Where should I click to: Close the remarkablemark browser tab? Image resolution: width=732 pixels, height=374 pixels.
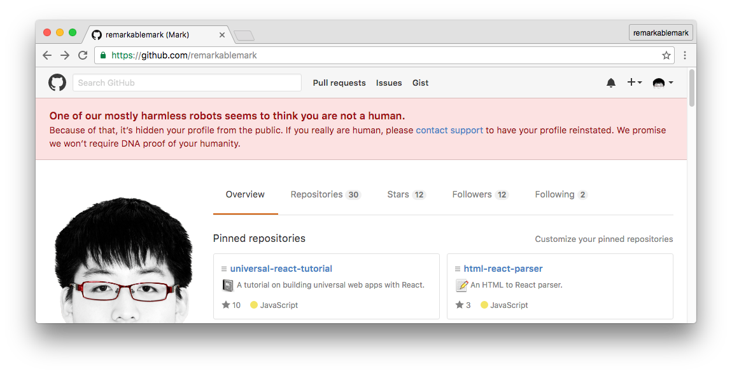[222, 35]
